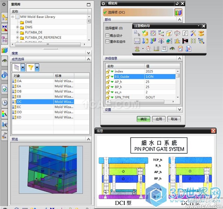Open History clock tab in resource bar

(4, 103)
